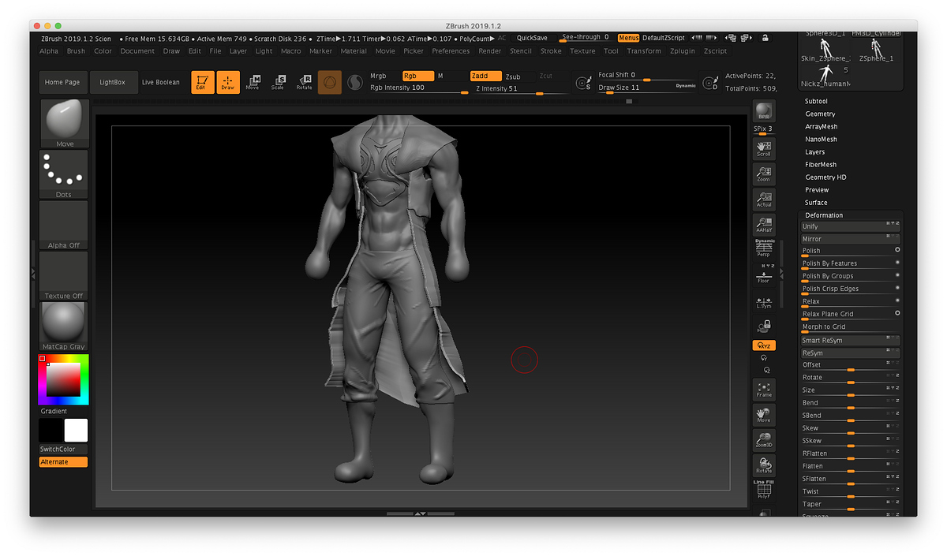Activate Edit mode button
947x556 pixels.
tap(203, 82)
